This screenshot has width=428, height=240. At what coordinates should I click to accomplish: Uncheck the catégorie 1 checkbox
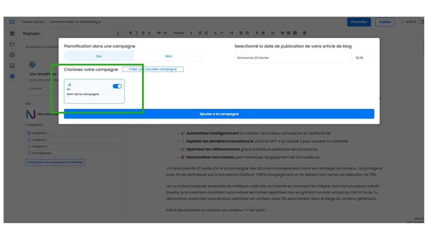(x=29, y=133)
